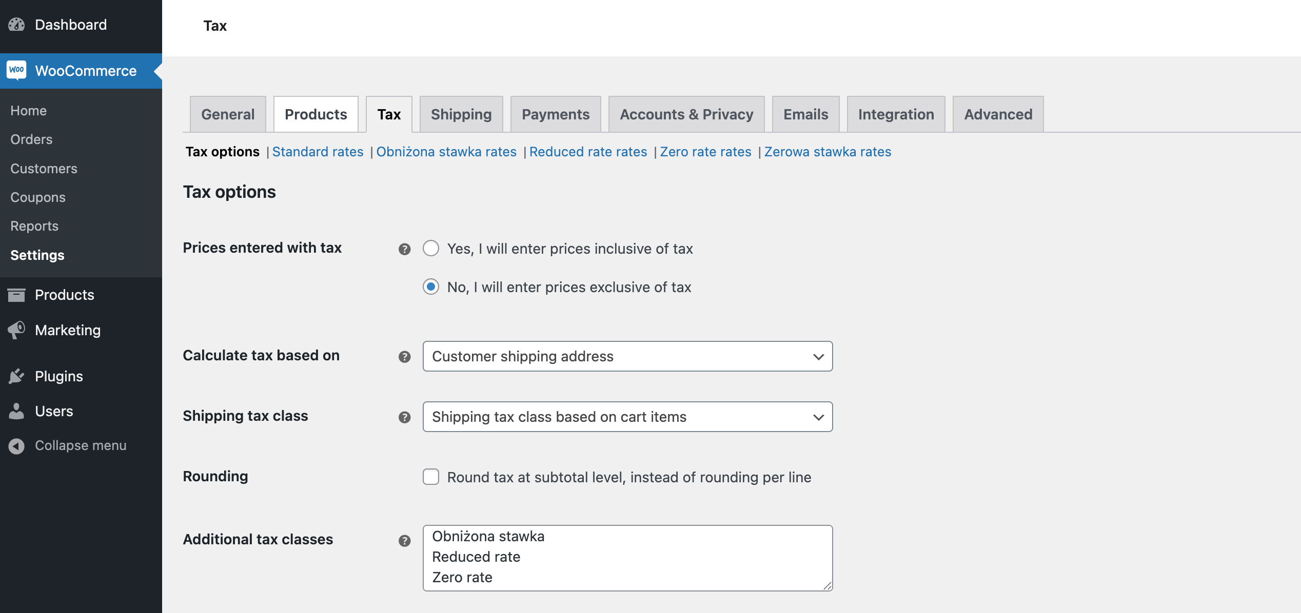Open the Calculate tax based on dropdown
Screen dimensions: 1301x613
(x=627, y=356)
